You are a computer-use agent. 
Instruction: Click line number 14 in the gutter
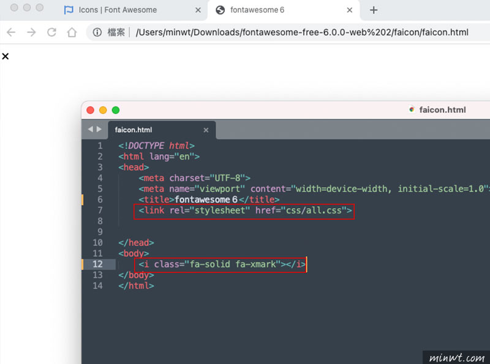pos(97,286)
